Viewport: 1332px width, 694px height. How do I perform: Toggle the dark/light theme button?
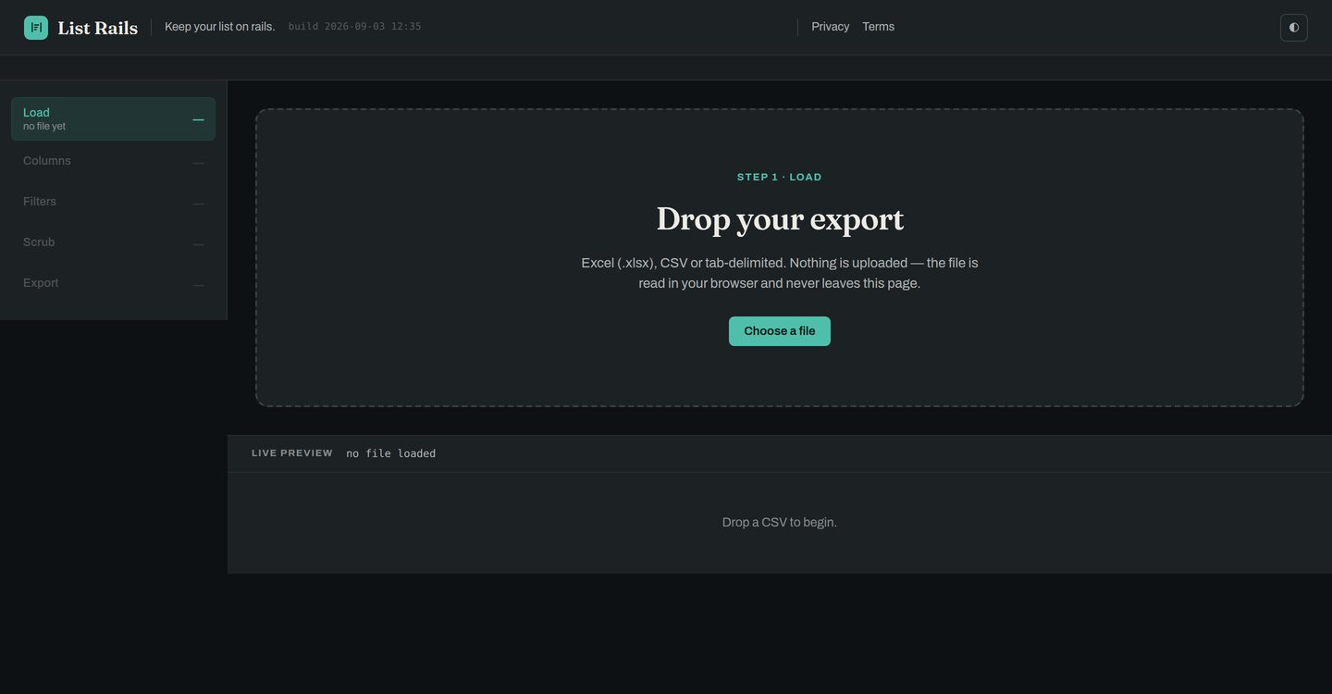(x=1294, y=28)
